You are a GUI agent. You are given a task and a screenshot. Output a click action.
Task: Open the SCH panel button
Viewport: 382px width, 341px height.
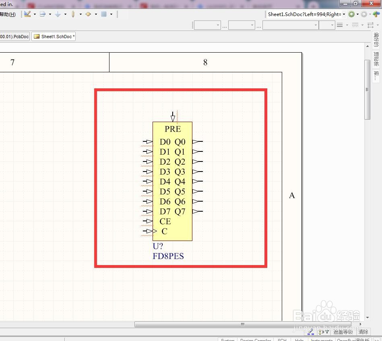pos(282,339)
